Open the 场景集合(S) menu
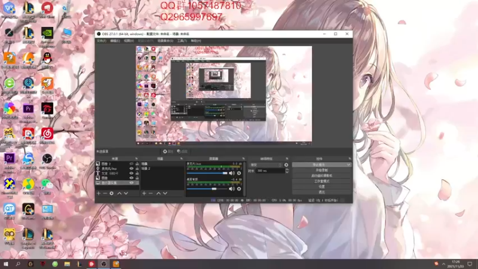 click(166, 41)
